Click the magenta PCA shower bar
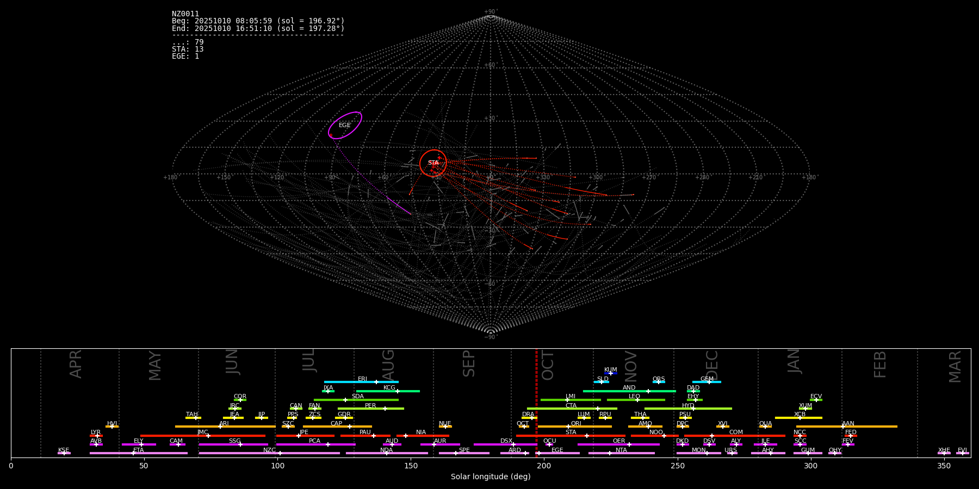Image resolution: width=979 pixels, height=489 pixels. tap(315, 444)
